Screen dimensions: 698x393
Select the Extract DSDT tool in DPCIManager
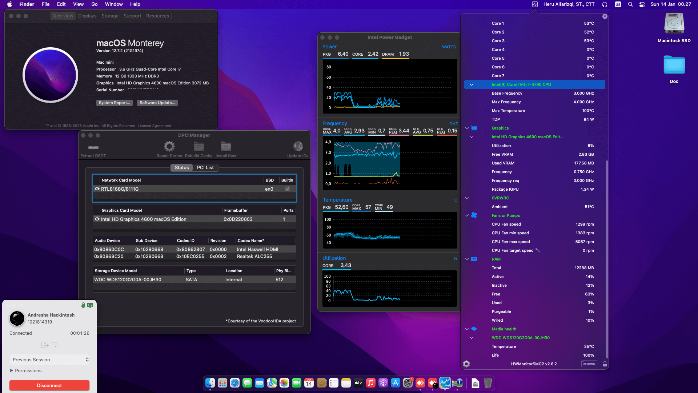coord(93,148)
